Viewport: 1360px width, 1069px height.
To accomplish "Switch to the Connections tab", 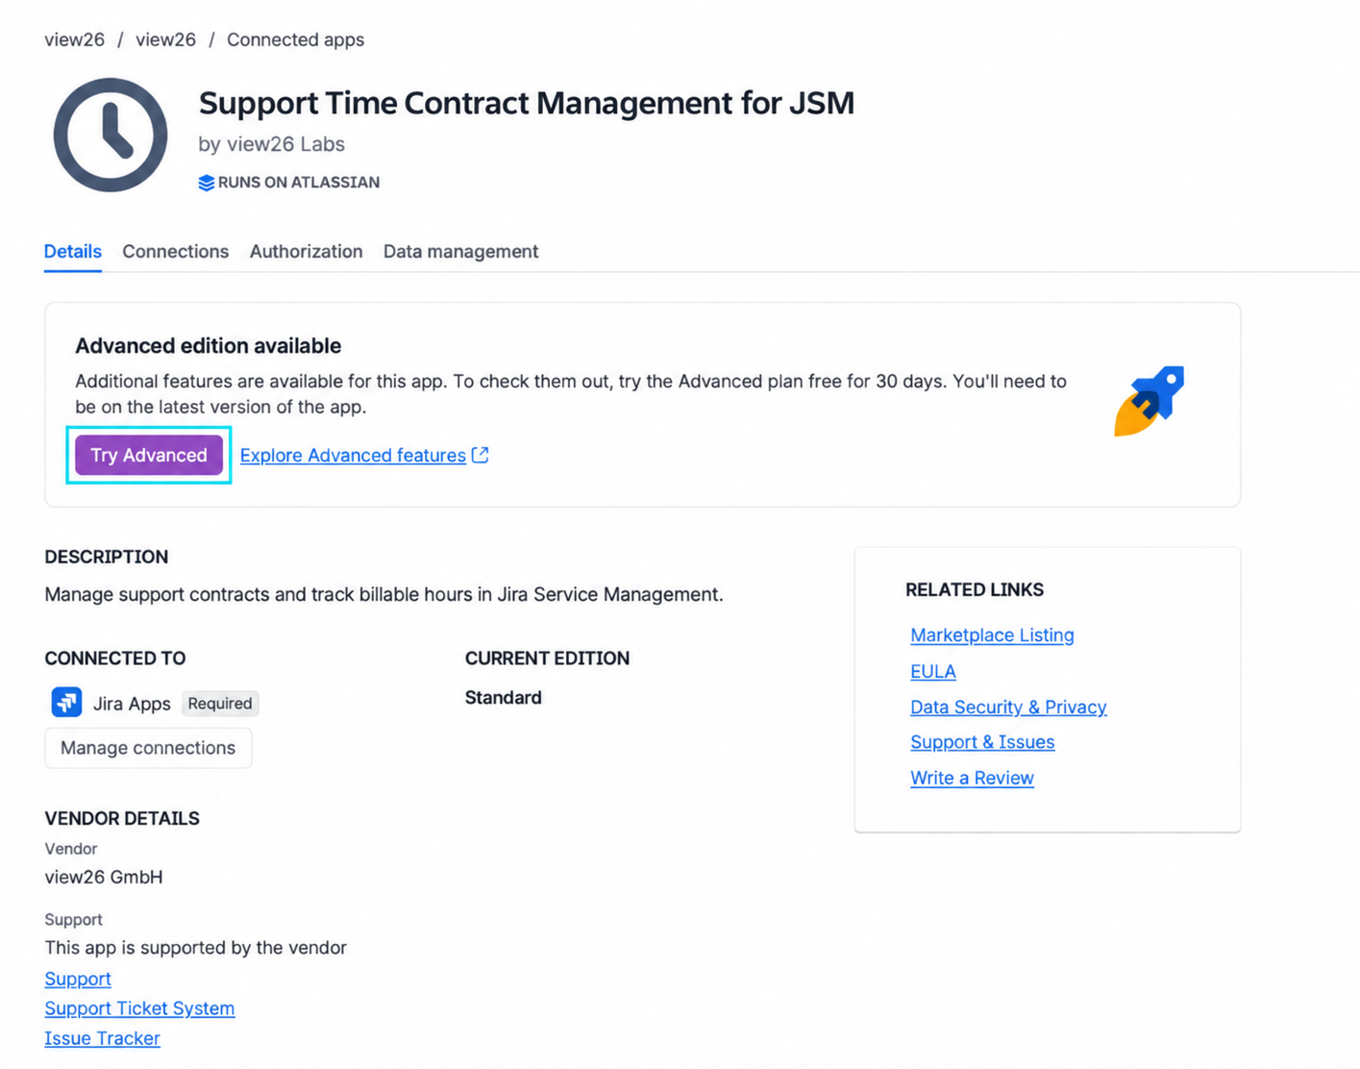I will (x=176, y=252).
